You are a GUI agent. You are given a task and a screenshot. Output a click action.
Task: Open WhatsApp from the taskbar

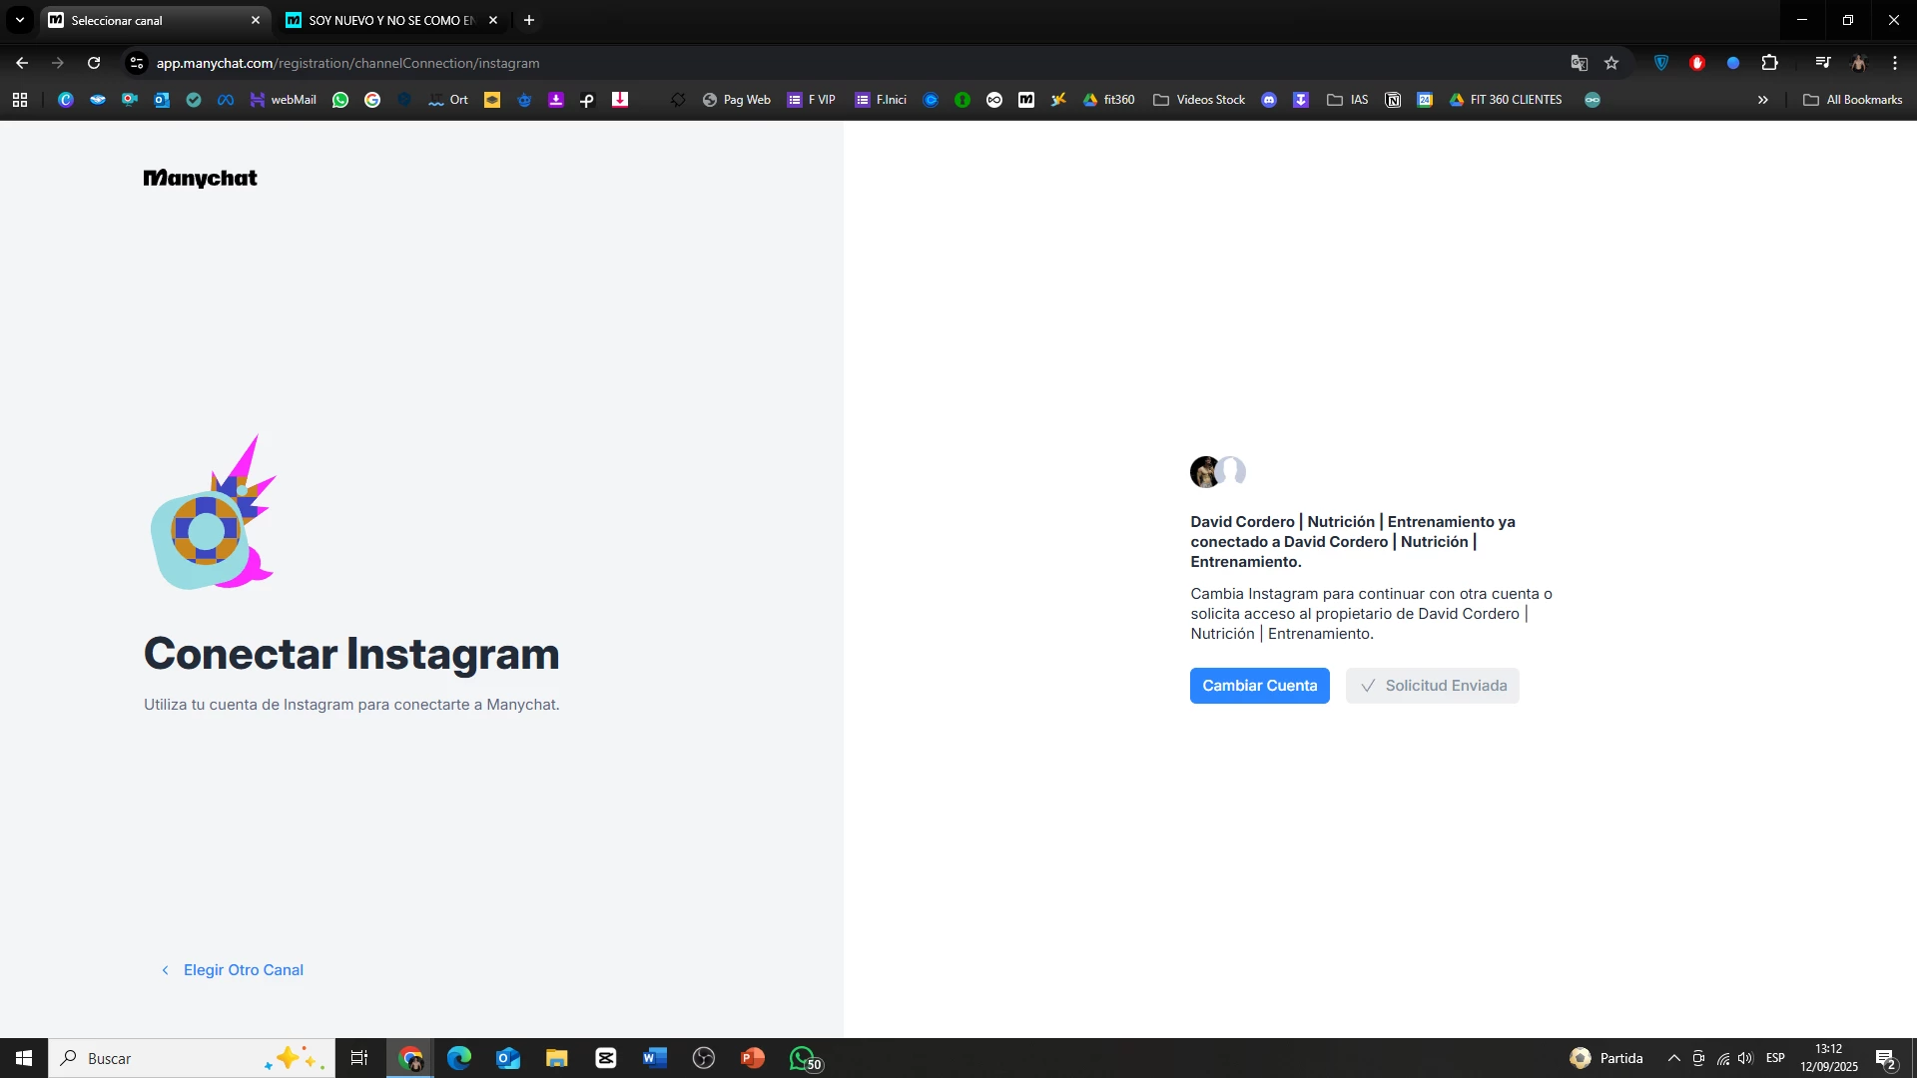point(804,1058)
